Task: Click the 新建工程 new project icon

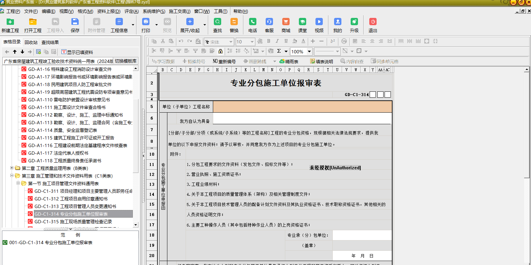Action: [10, 22]
